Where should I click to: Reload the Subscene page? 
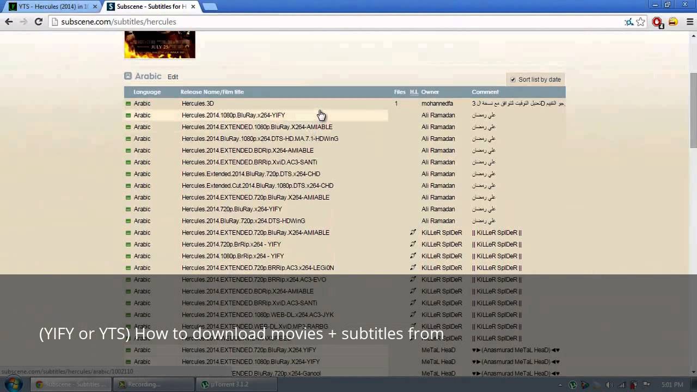pyautogui.click(x=38, y=22)
